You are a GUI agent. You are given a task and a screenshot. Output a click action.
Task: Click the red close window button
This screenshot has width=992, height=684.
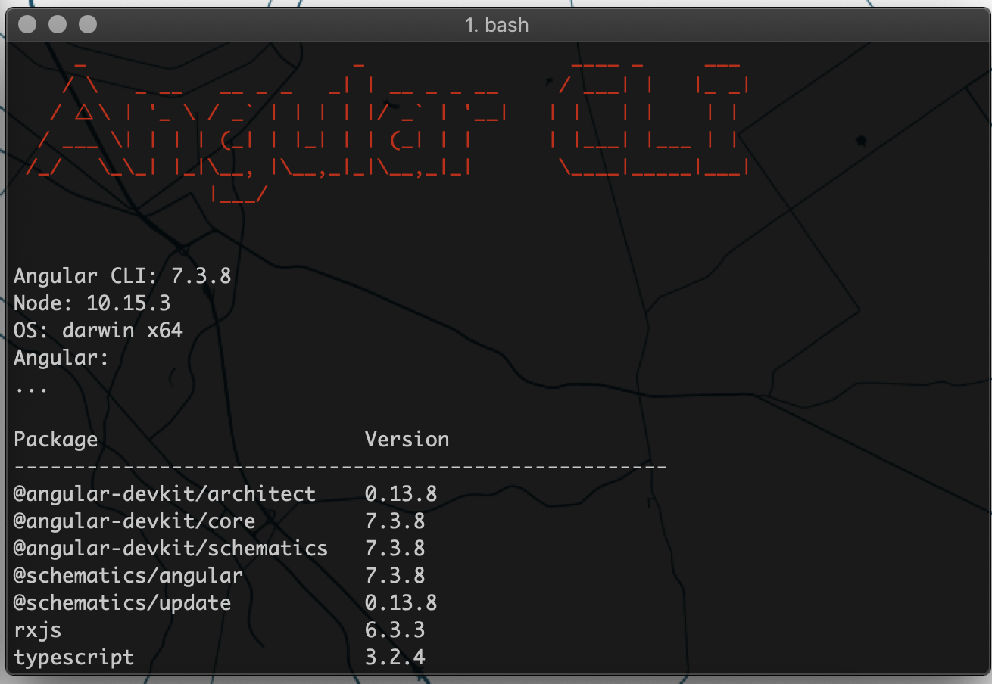point(27,24)
